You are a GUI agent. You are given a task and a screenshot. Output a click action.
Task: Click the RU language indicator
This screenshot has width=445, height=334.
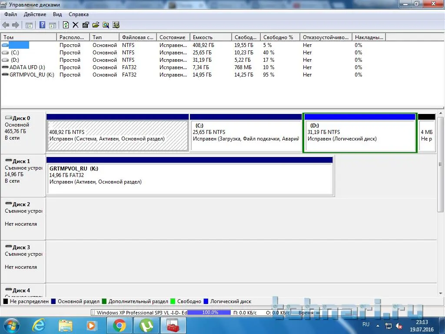pos(366,324)
